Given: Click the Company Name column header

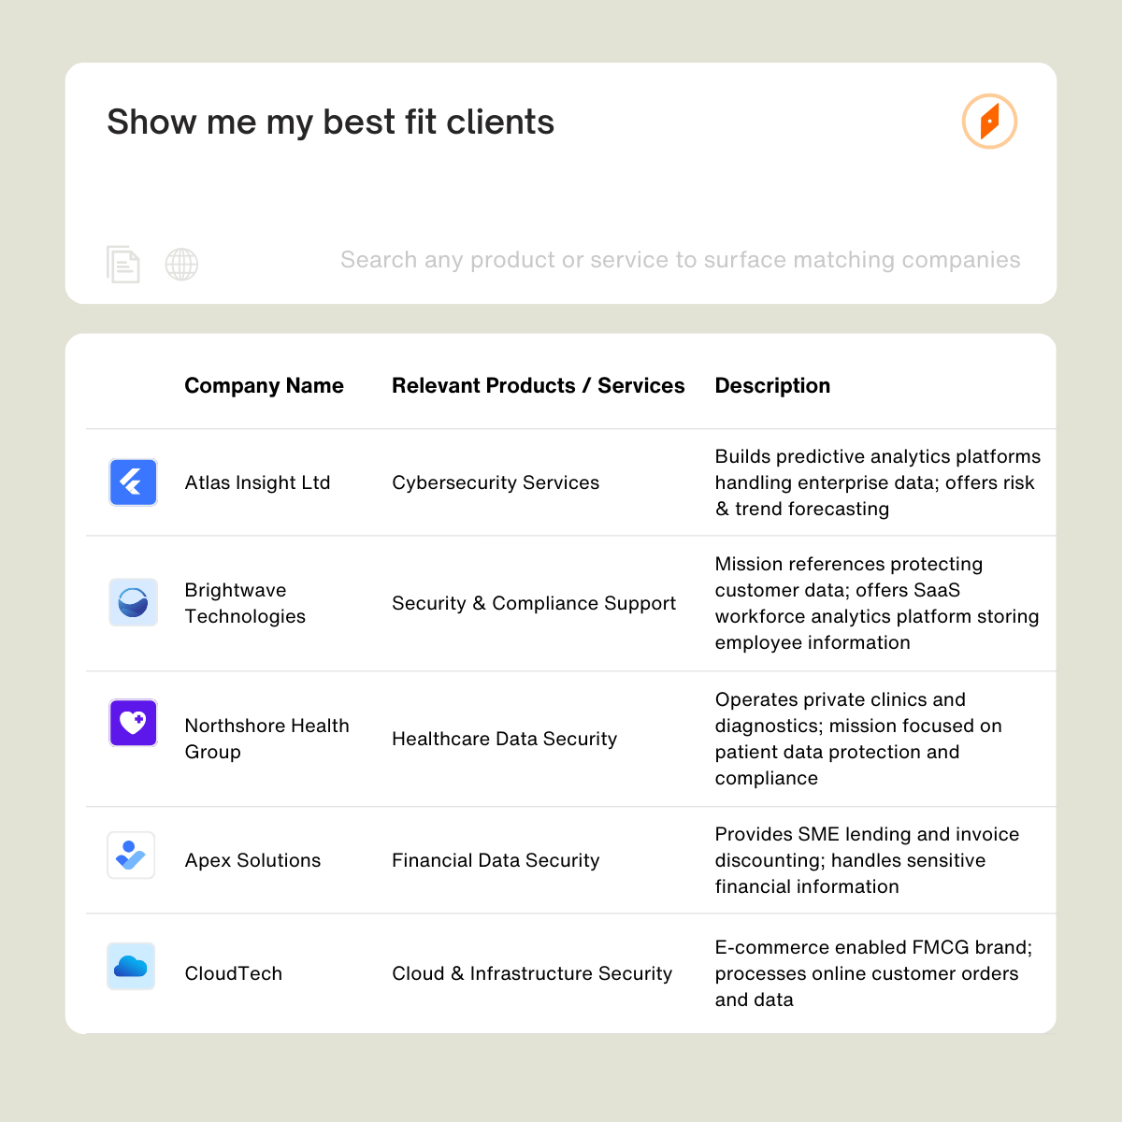Looking at the screenshot, I should pos(265,385).
